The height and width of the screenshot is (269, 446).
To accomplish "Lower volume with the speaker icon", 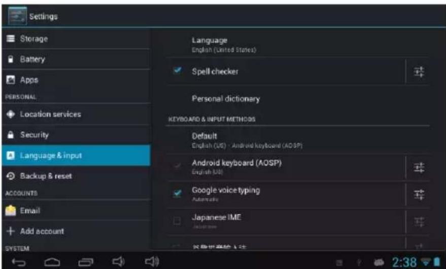I will tap(118, 261).
